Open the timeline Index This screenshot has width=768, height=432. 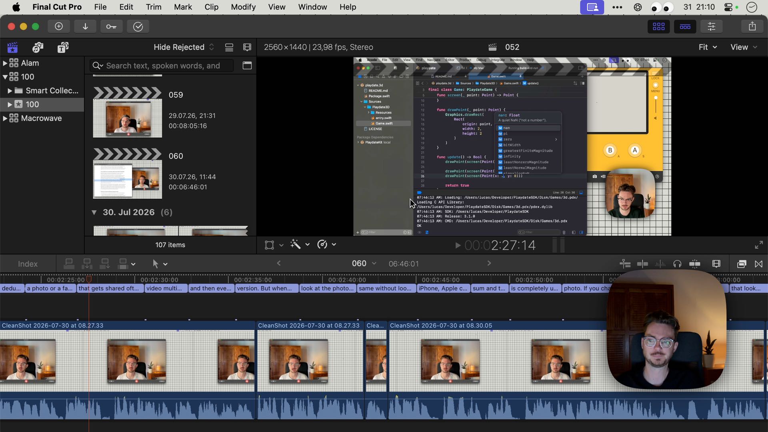28,264
